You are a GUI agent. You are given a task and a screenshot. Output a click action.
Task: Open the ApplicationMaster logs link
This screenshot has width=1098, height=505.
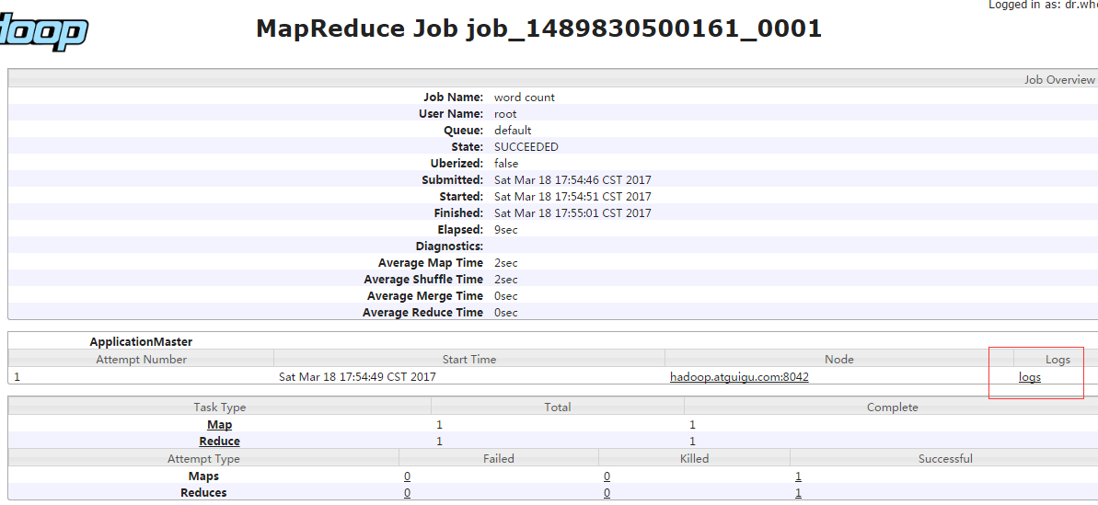point(1030,377)
